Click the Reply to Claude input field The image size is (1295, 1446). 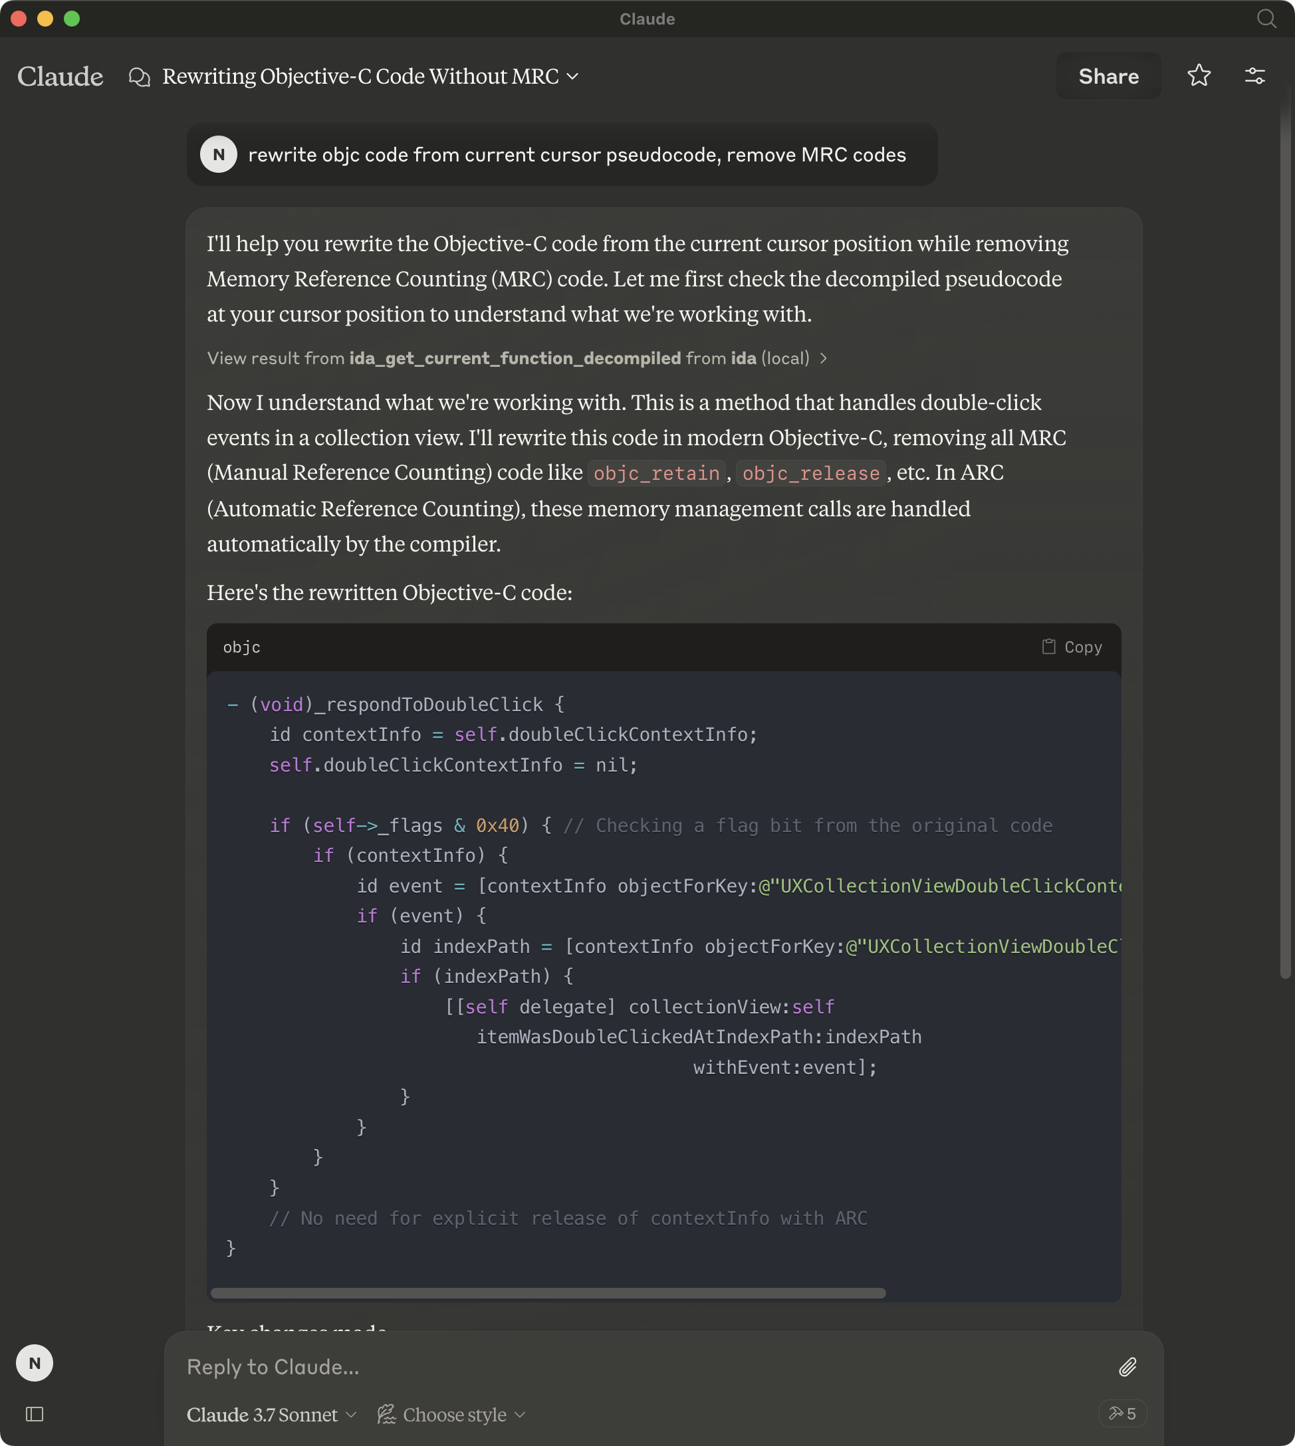(498, 1366)
